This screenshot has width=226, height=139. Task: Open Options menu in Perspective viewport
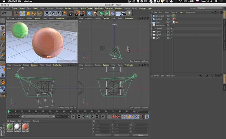pyautogui.click(x=37, y=18)
